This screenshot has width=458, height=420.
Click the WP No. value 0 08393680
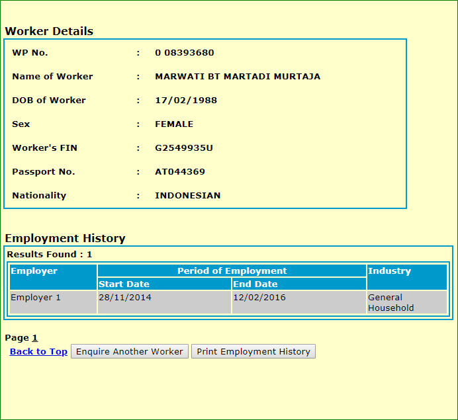184,53
